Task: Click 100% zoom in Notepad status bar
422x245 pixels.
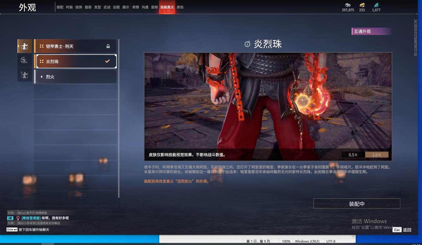Action: click(286, 241)
